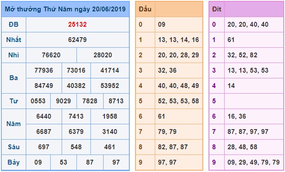This screenshot has height=172, width=285.
Task: Select Đầu row 8 values '82, 87, 87'
Action: tap(173, 147)
